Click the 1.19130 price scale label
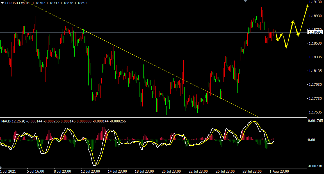 (x=315, y=2)
